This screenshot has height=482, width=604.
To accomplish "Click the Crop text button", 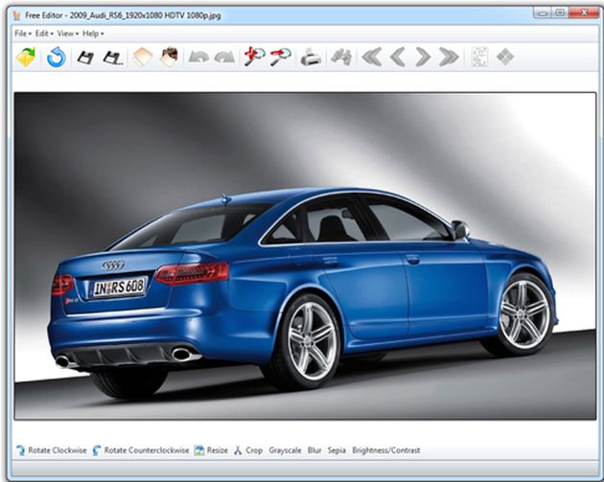I will [254, 450].
